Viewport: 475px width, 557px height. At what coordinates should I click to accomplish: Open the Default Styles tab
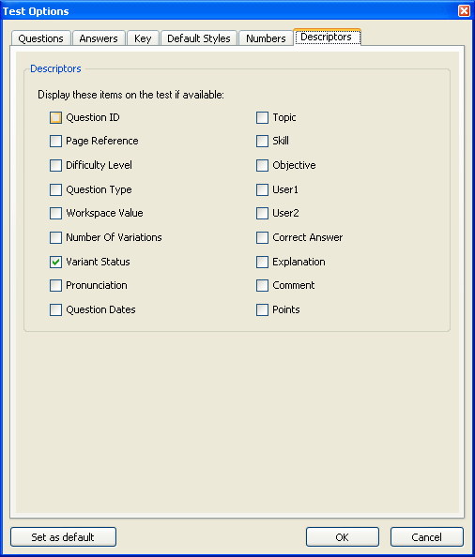[x=199, y=38]
